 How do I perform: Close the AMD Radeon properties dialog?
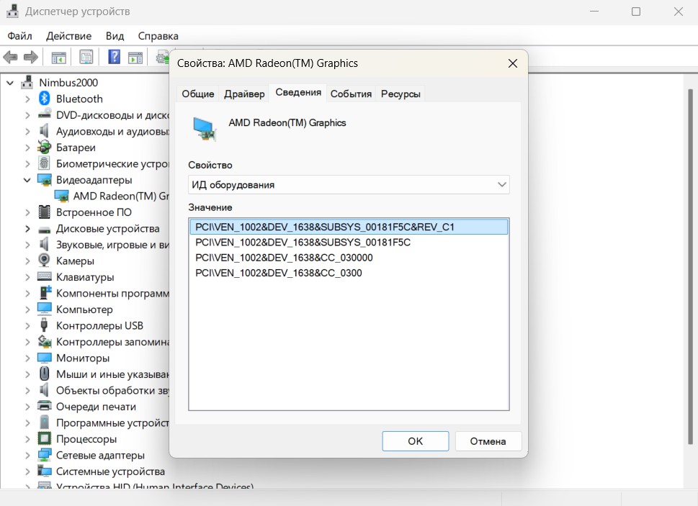[x=513, y=63]
